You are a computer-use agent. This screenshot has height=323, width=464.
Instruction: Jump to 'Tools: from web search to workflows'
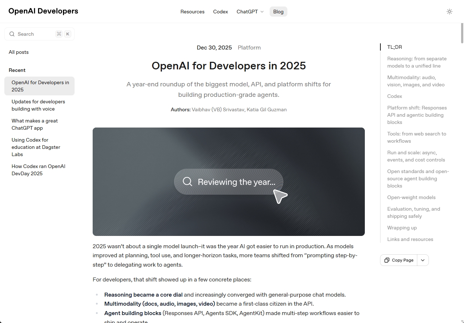pos(417,137)
